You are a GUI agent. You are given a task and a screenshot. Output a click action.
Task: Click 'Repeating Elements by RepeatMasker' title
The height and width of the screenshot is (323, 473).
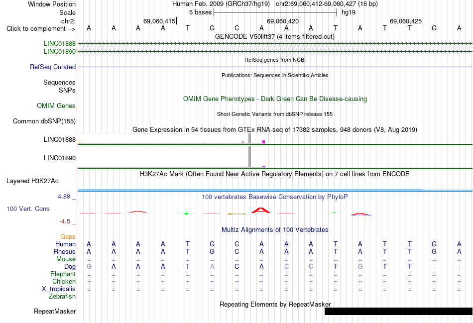click(275, 304)
